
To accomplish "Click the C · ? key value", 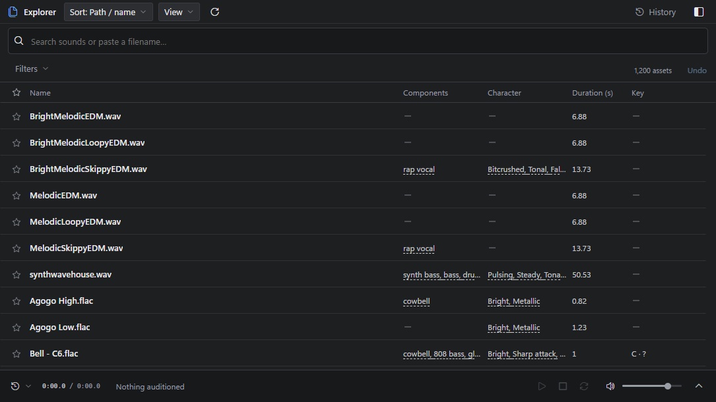I will (638, 354).
